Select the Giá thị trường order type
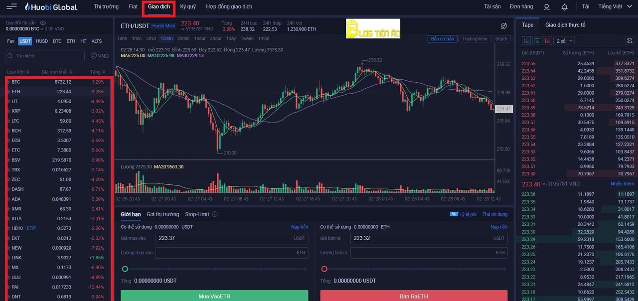The width and height of the screenshot is (638, 301). coord(162,214)
